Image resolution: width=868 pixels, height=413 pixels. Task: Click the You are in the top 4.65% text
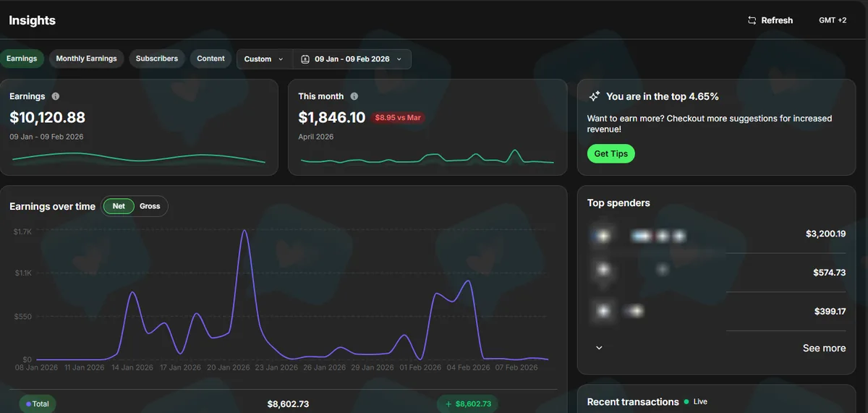[x=663, y=96]
